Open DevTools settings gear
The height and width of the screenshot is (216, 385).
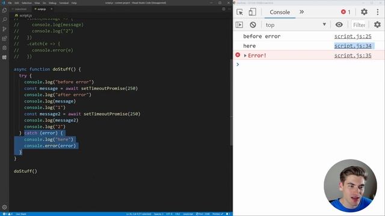click(364, 12)
